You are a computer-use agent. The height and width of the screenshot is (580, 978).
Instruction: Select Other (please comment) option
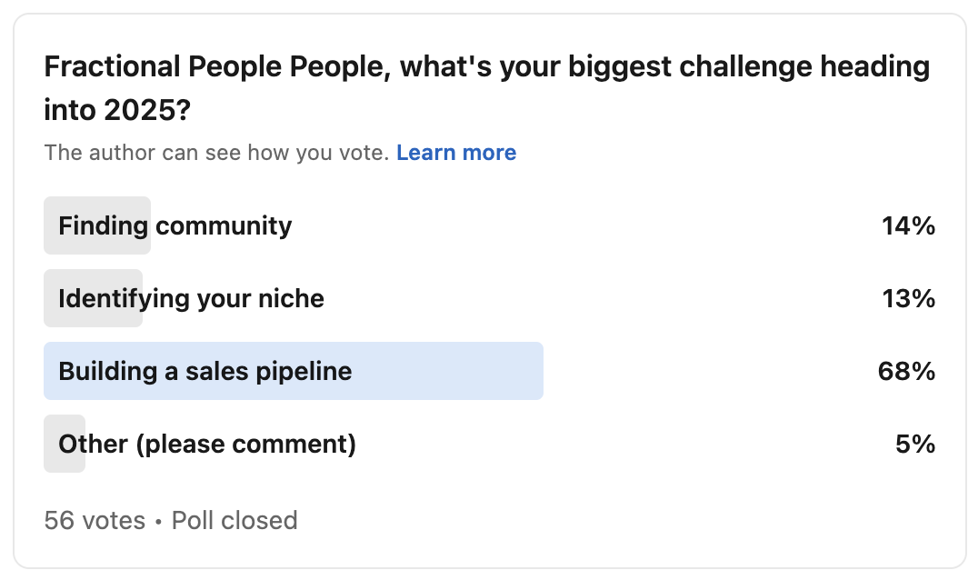click(x=207, y=444)
